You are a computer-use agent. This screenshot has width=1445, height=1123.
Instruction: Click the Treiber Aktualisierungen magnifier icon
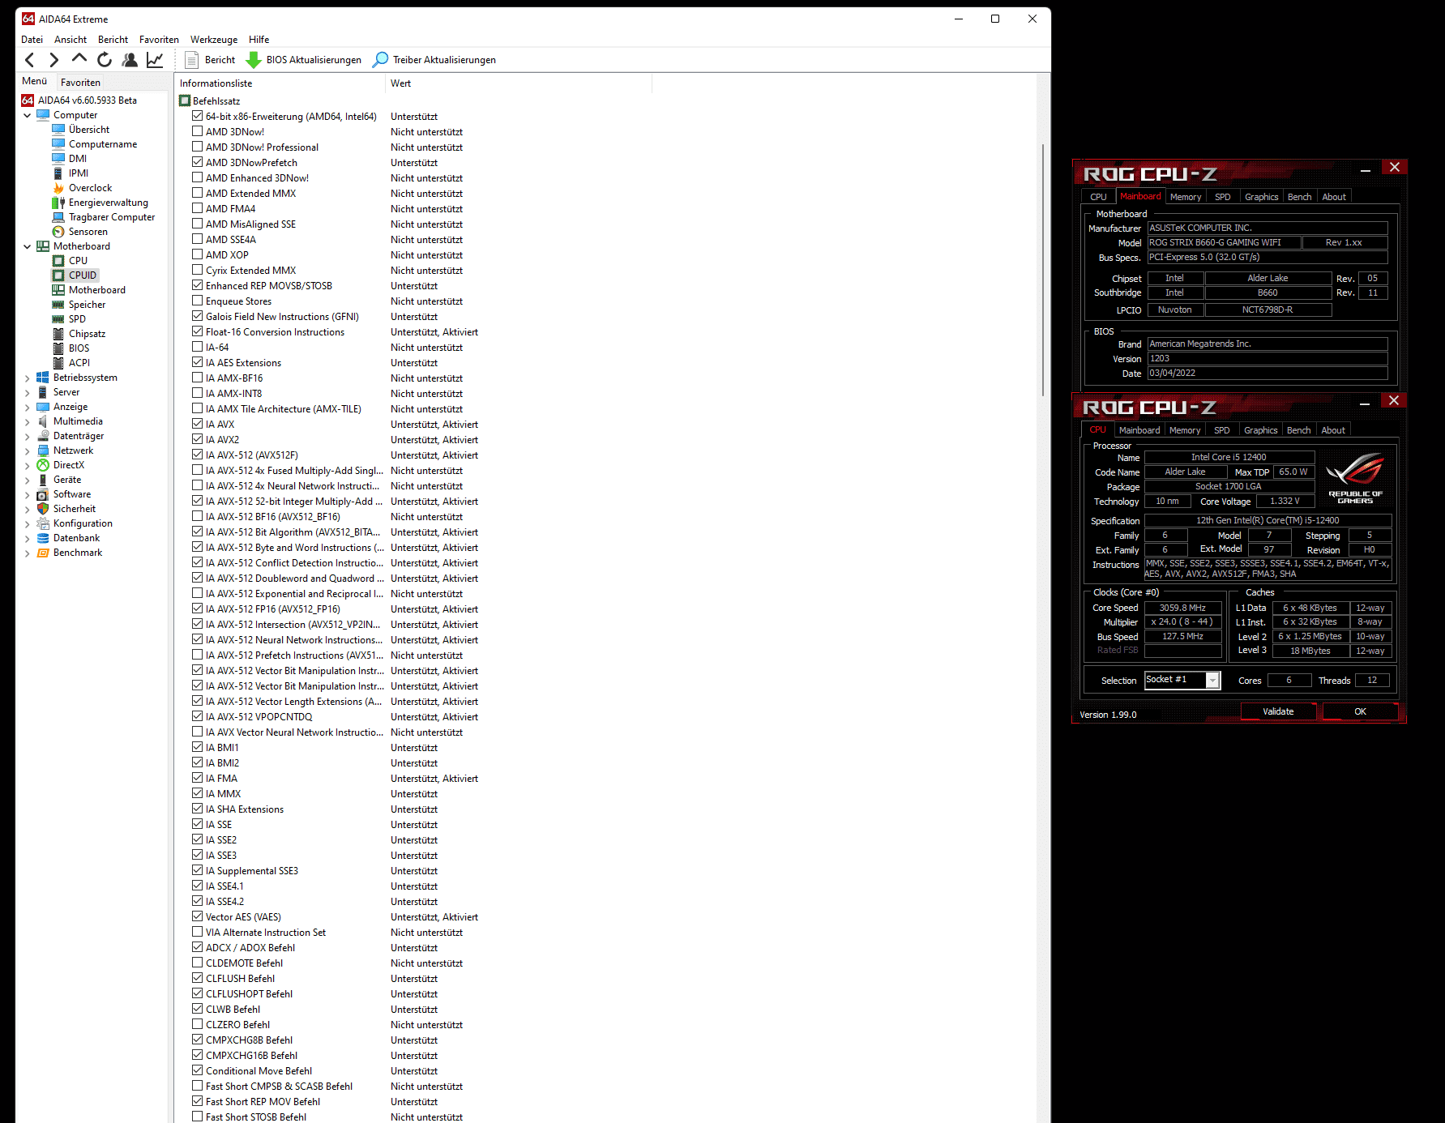point(380,60)
